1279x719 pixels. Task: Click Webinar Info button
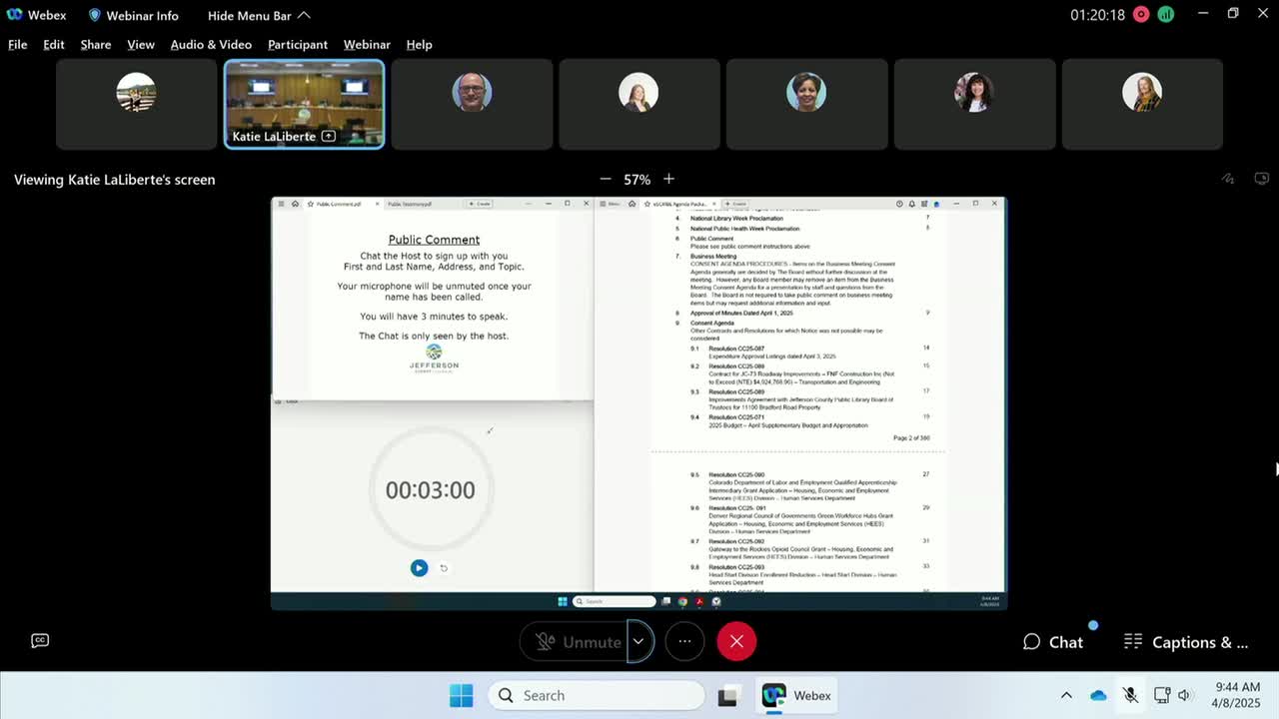point(133,15)
